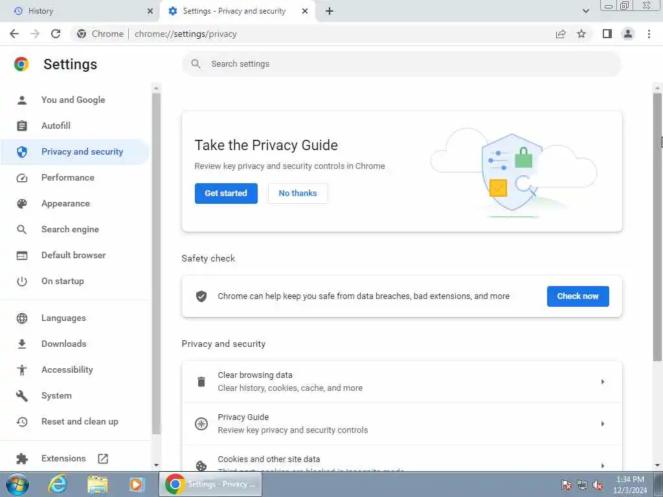The width and height of the screenshot is (663, 497).
Task: Click the Languages globe icon
Action: click(22, 318)
